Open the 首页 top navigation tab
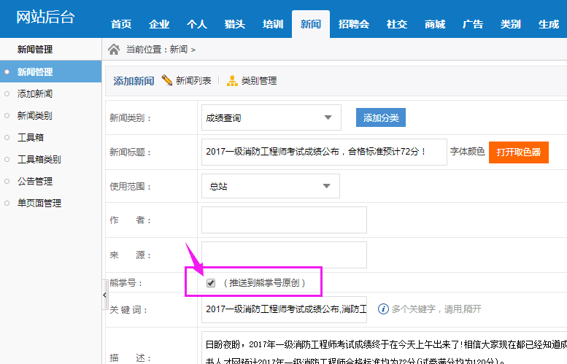Viewport: 567px width, 364px height. point(121,24)
